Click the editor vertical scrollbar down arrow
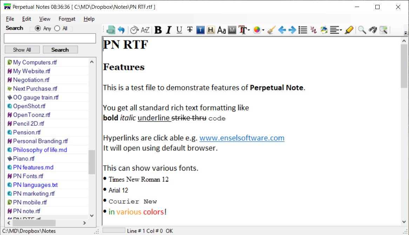The width and height of the screenshot is (409, 235). point(404,222)
